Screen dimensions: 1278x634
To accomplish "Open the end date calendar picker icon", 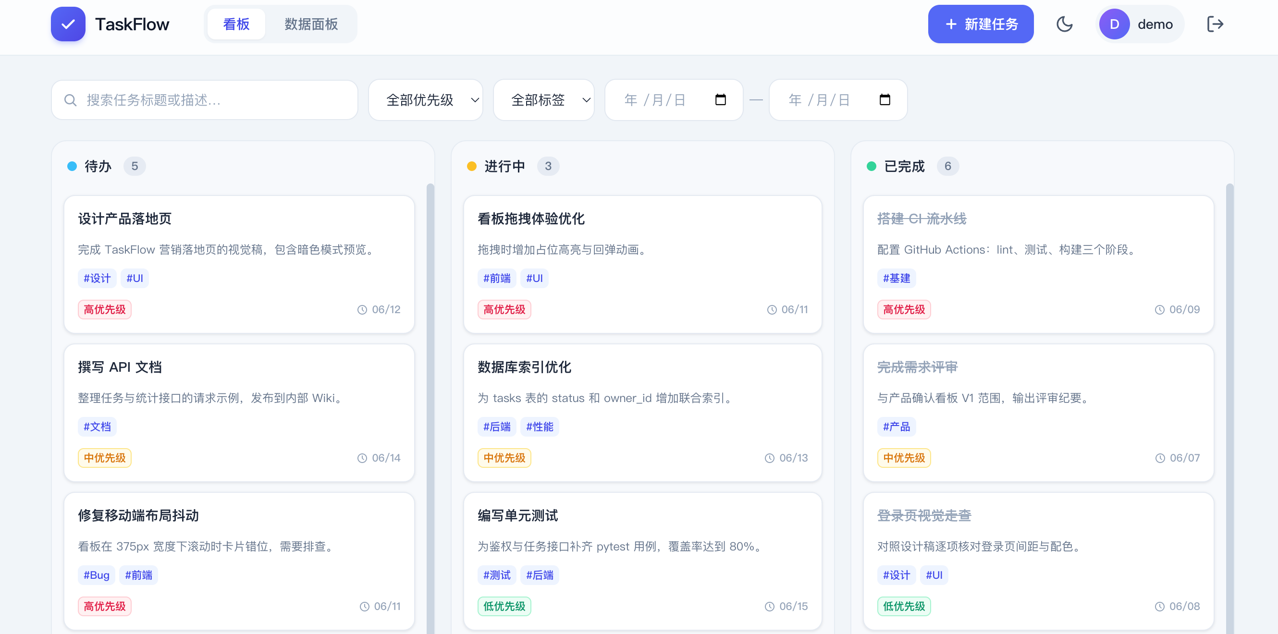I will click(885, 100).
